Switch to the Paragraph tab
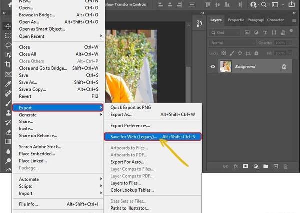 point(256,20)
